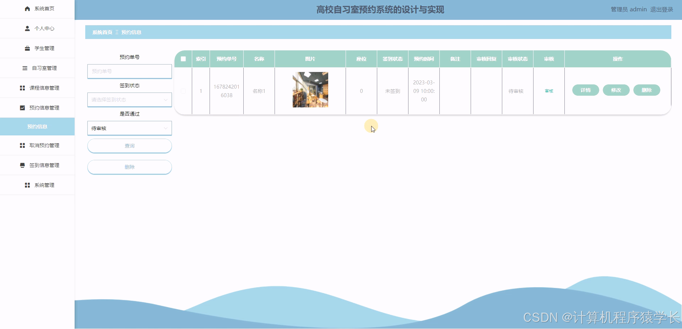Click the 预约单号 column header
The height and width of the screenshot is (329, 682).
point(227,59)
